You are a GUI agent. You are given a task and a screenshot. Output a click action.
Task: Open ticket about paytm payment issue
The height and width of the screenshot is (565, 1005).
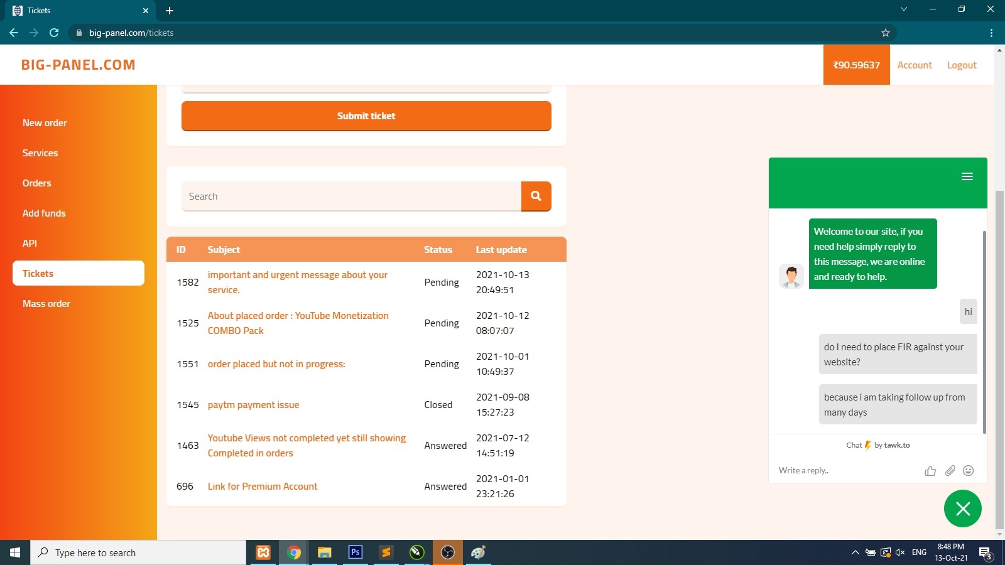coord(253,405)
